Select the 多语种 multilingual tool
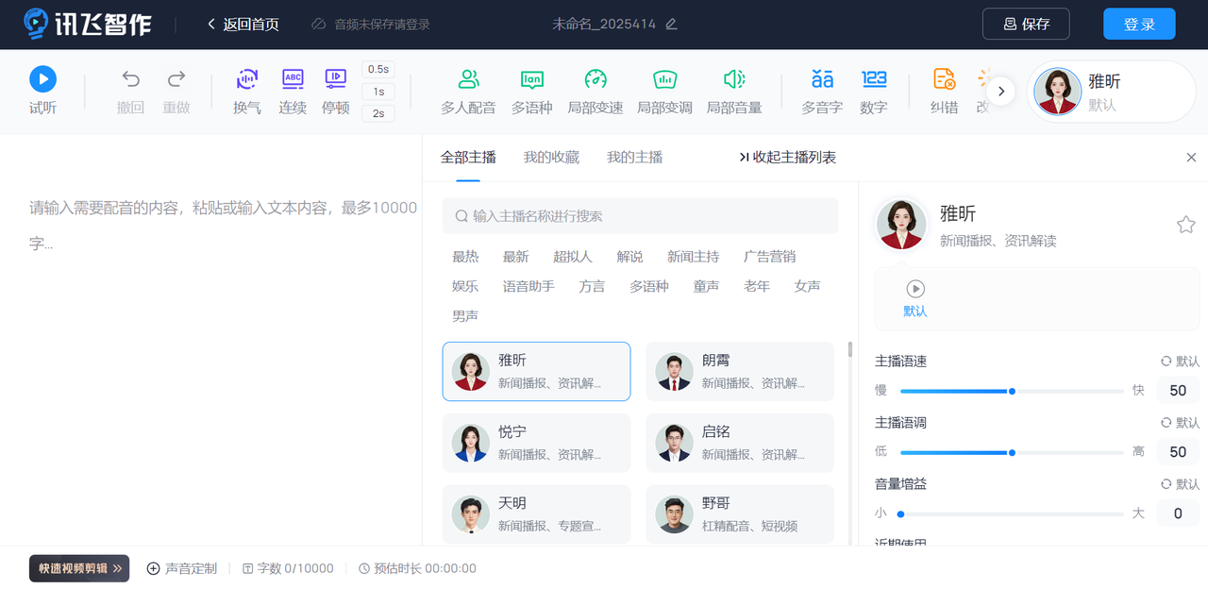 pos(531,91)
